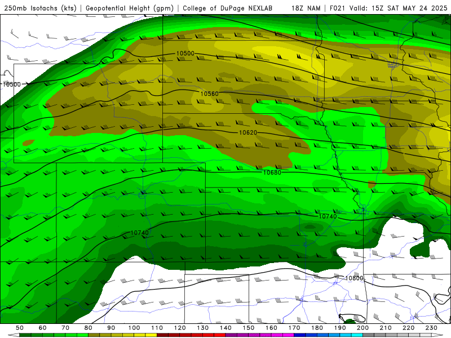Click the darkest green swatch starting the color bar
The height and width of the screenshot is (338, 451).
point(25,335)
